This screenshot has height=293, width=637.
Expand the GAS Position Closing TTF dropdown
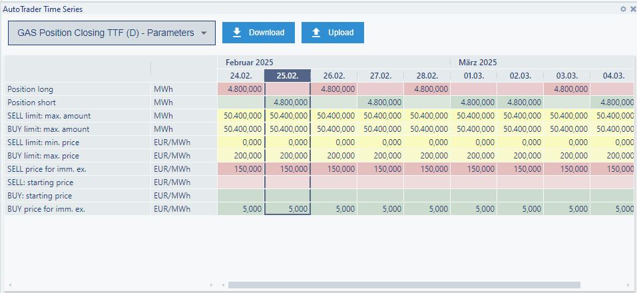pyautogui.click(x=112, y=33)
